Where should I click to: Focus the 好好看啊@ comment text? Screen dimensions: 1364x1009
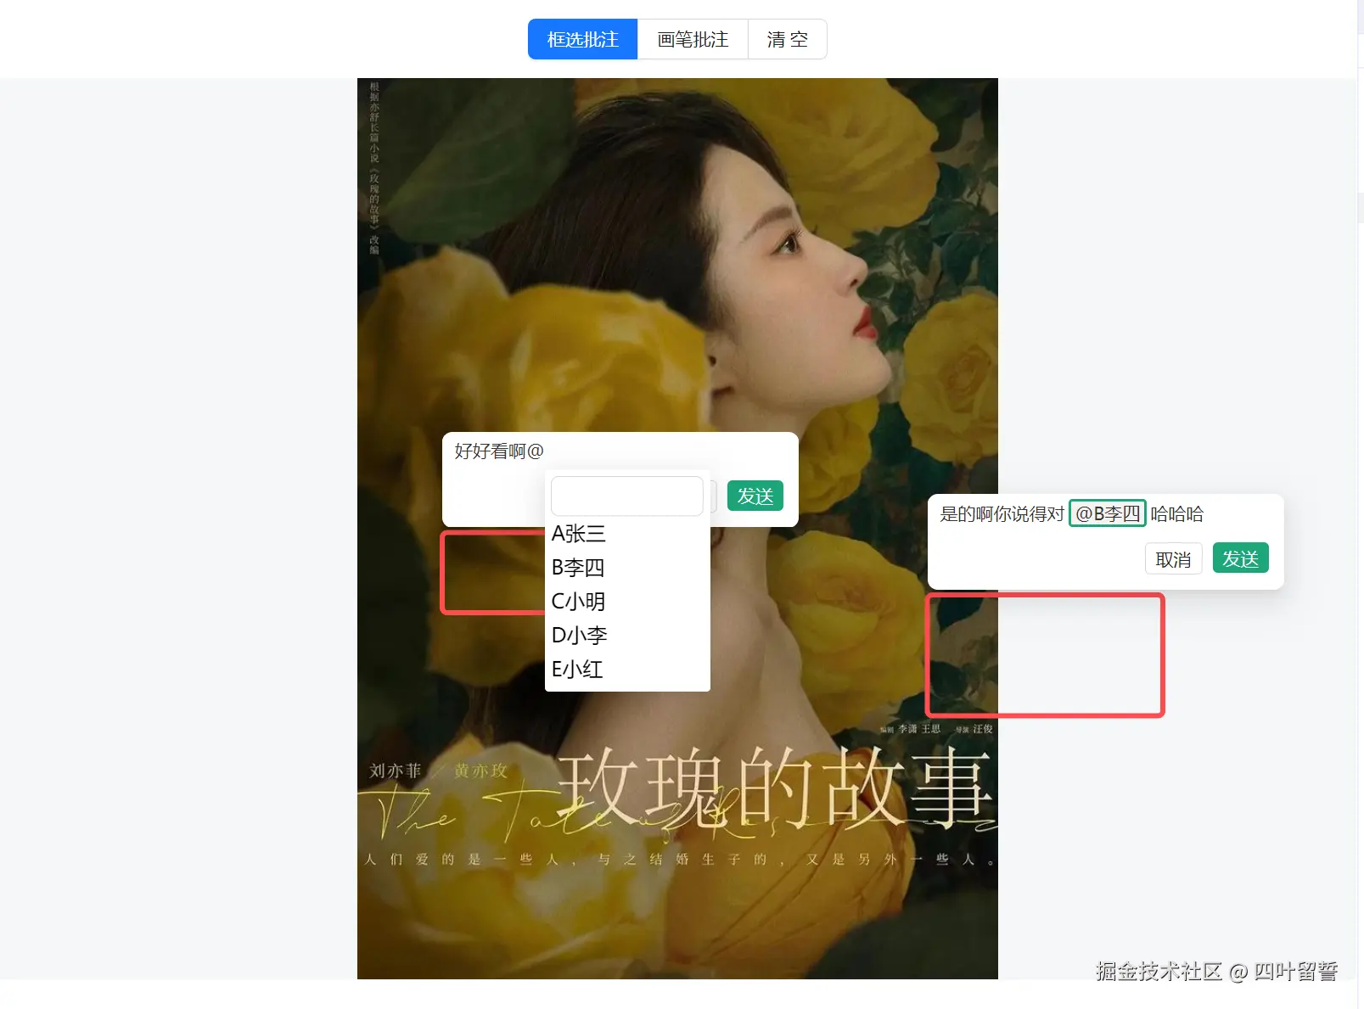(x=499, y=451)
